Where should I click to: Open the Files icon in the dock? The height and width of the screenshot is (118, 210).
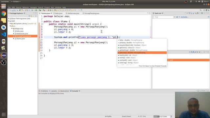tap(4, 7)
